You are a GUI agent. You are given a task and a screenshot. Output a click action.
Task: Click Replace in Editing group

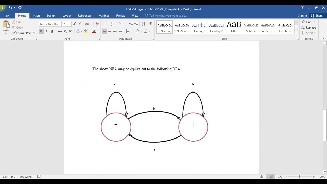[309, 28]
